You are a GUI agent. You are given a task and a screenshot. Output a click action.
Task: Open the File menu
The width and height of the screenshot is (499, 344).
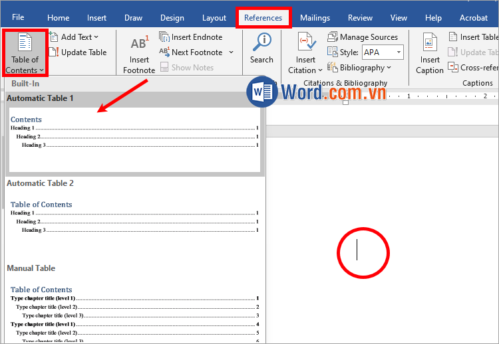coord(18,17)
